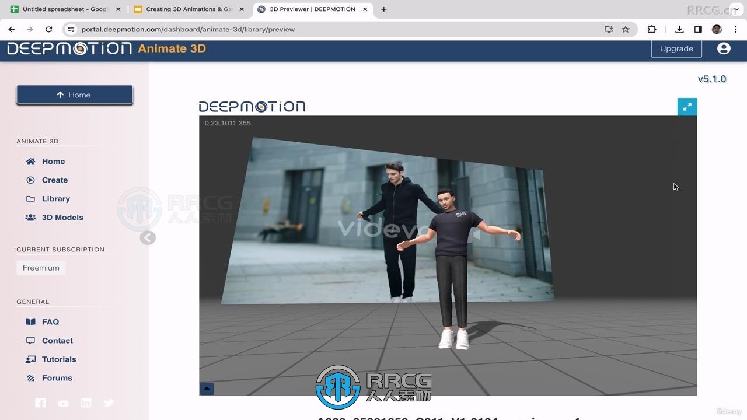The height and width of the screenshot is (420, 747).
Task: Open the DeepMotion YouTube channel icon
Action: coord(63,403)
